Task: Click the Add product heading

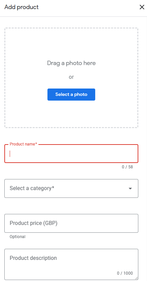Action: (21, 7)
